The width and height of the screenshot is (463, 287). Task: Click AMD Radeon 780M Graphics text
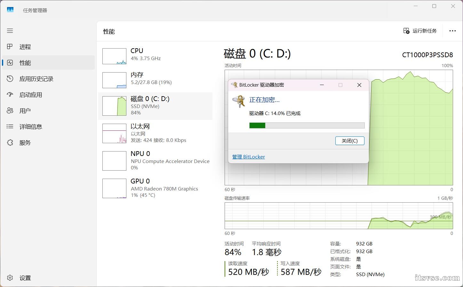tap(164, 189)
